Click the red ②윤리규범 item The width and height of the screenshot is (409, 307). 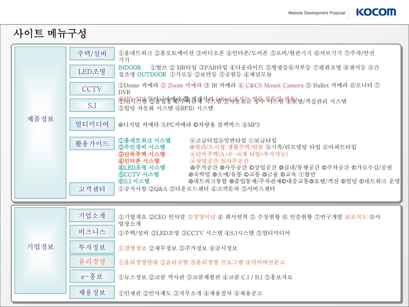click(174, 262)
